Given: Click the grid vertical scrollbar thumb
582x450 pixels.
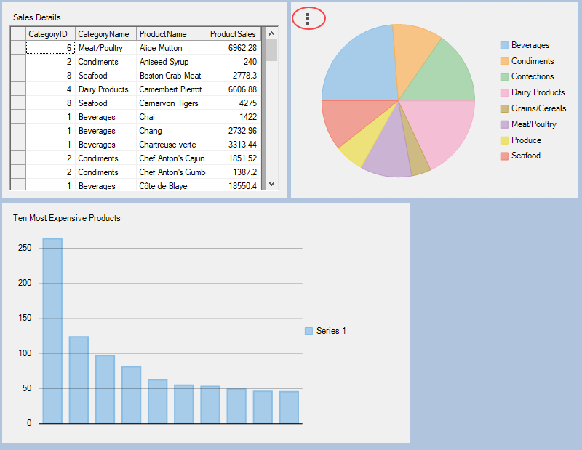Looking at the screenshot, I should tap(271, 50).
